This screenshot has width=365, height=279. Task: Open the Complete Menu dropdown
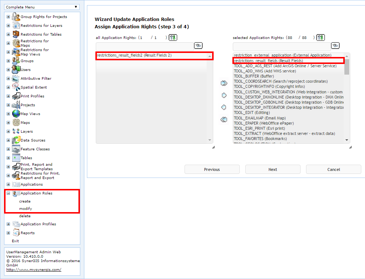pyautogui.click(x=42, y=7)
